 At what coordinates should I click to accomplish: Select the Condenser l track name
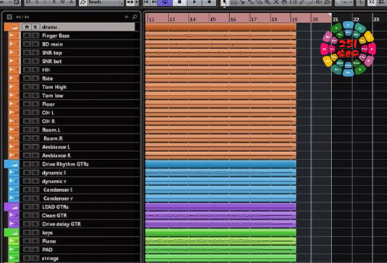(x=58, y=190)
